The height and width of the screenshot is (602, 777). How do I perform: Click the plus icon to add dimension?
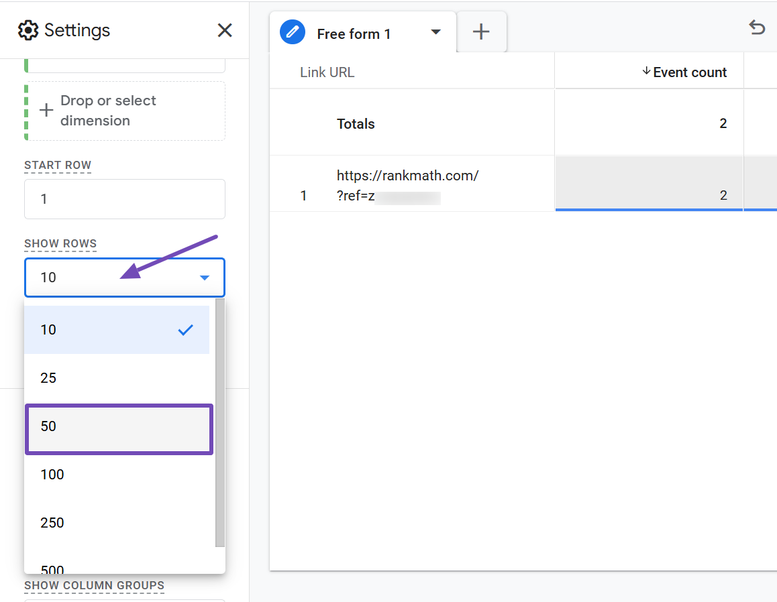pos(46,111)
